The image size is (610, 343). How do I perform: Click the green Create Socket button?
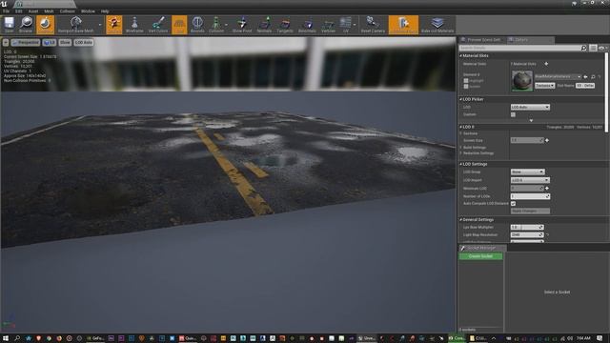[480, 256]
